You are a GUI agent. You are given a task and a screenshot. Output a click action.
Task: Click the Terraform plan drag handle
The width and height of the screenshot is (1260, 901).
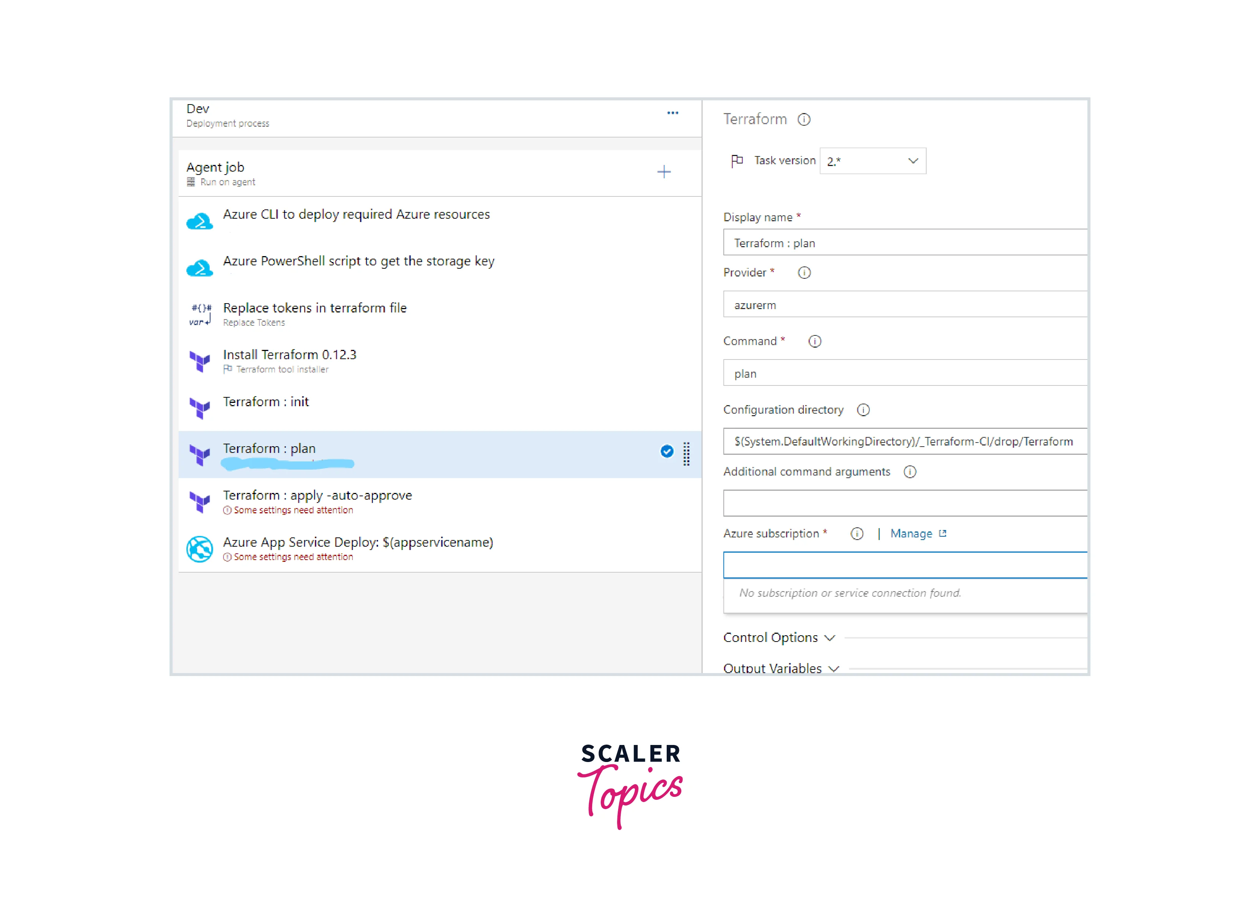tap(686, 454)
